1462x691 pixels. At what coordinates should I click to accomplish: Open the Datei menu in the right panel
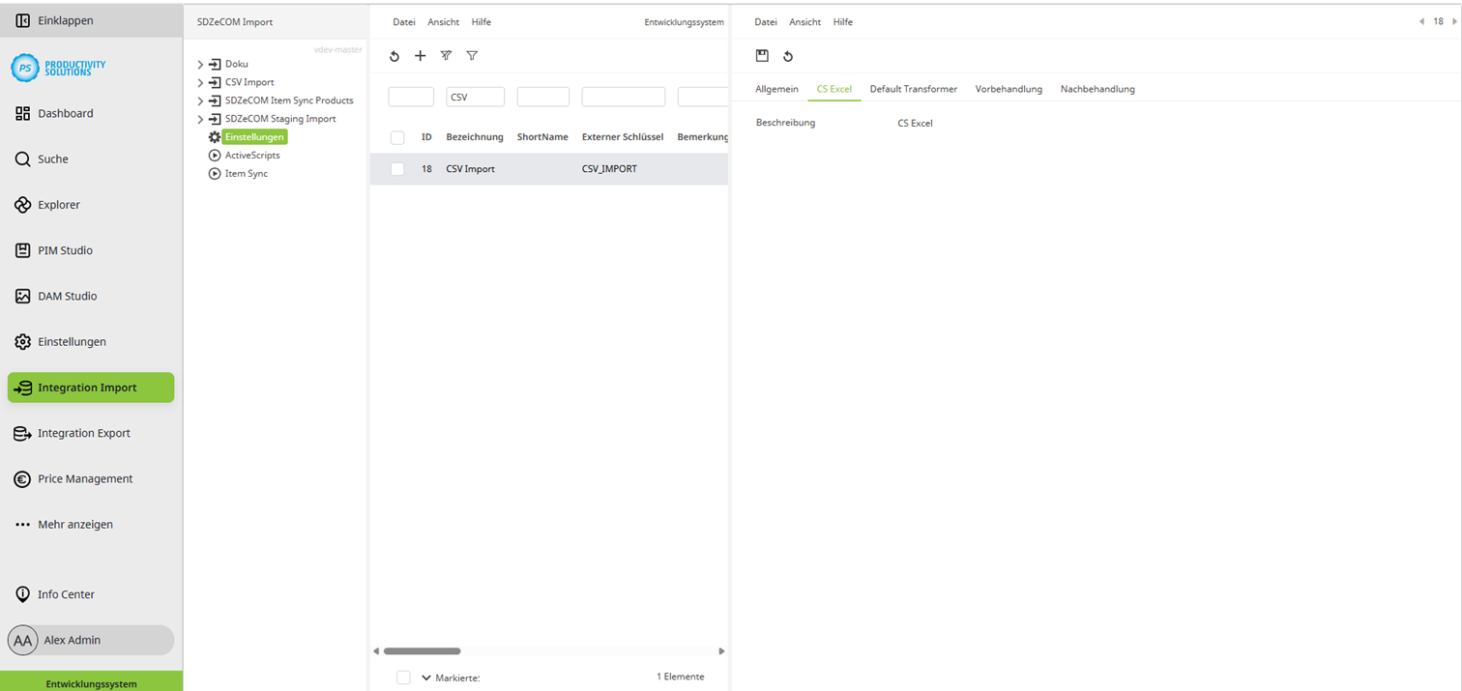click(x=765, y=21)
